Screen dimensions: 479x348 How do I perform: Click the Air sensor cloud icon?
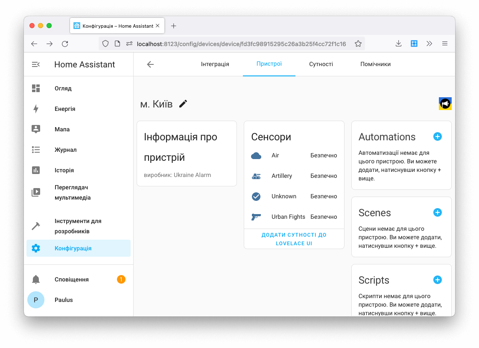256,155
